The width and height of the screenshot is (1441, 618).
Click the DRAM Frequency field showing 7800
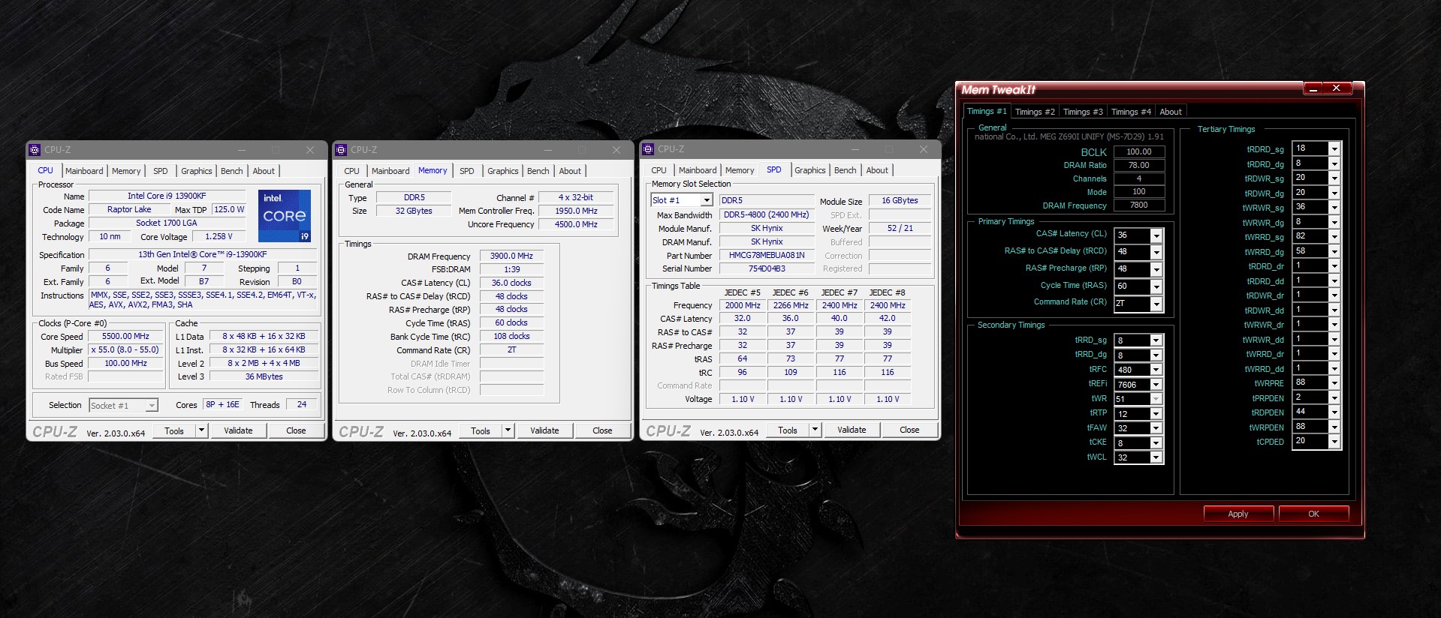pos(1139,205)
